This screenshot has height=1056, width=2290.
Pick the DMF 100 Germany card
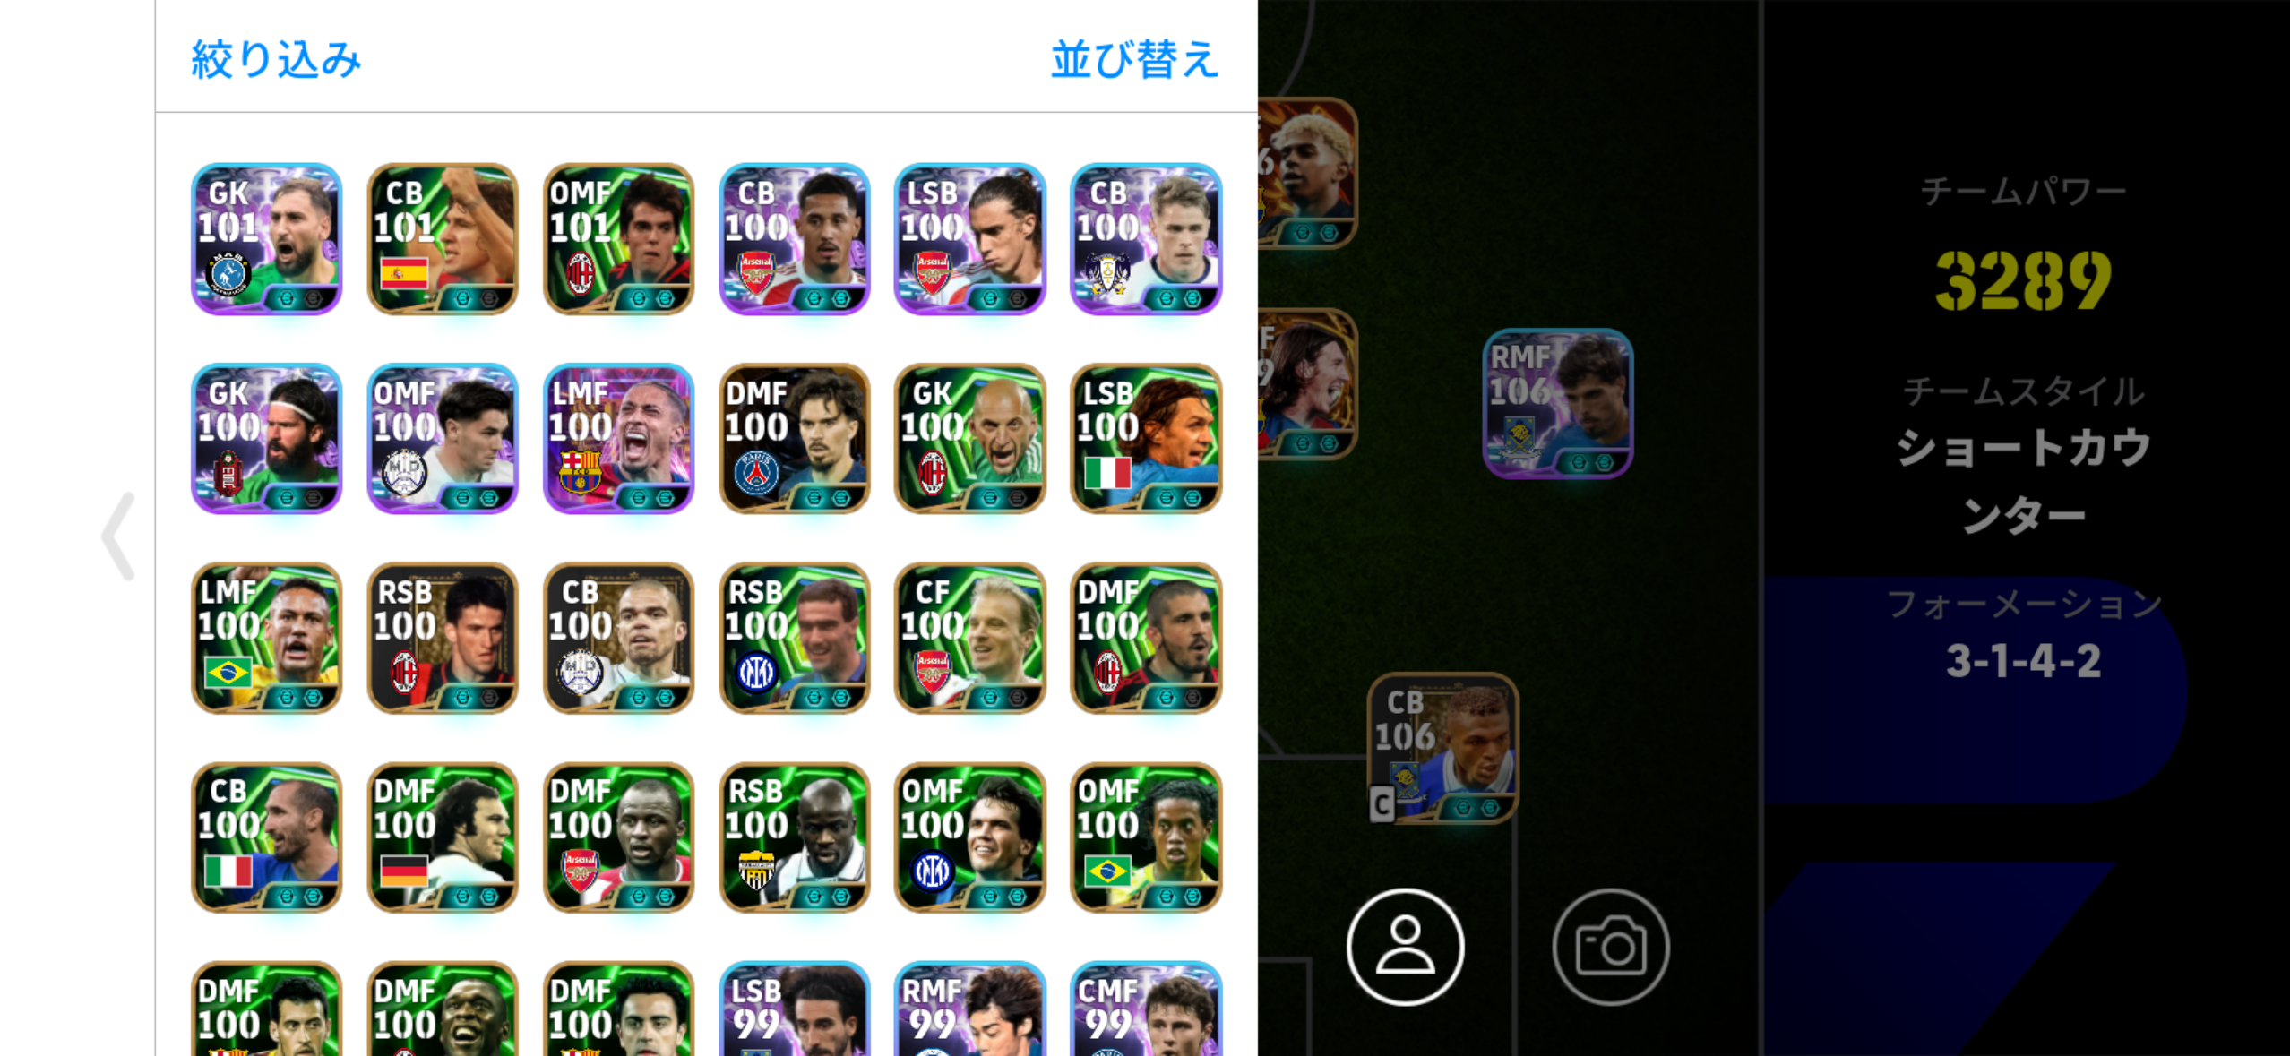coord(442,837)
